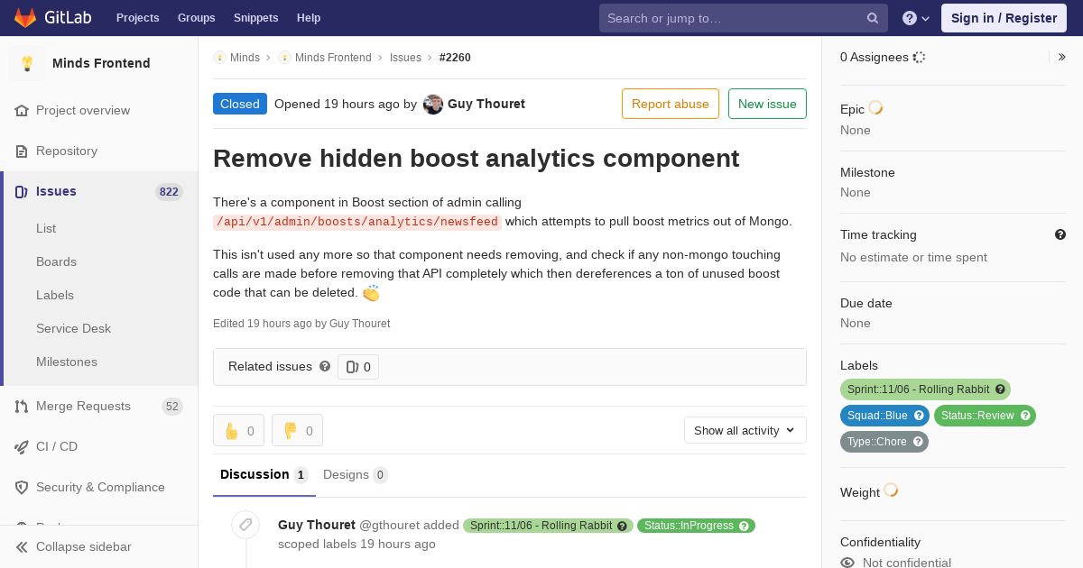Click the Guy Thouret author link
1083x568 pixels.
[486, 104]
